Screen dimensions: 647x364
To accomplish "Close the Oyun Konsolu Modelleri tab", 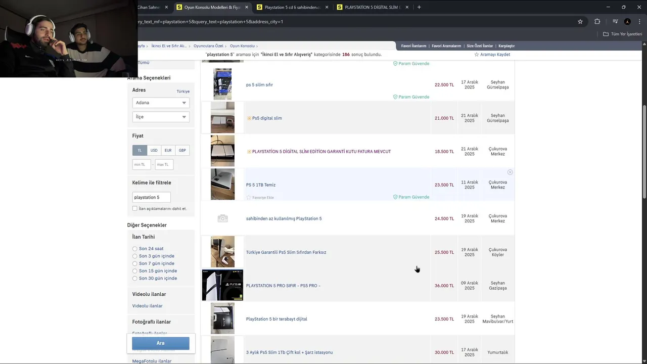I will [x=247, y=7].
